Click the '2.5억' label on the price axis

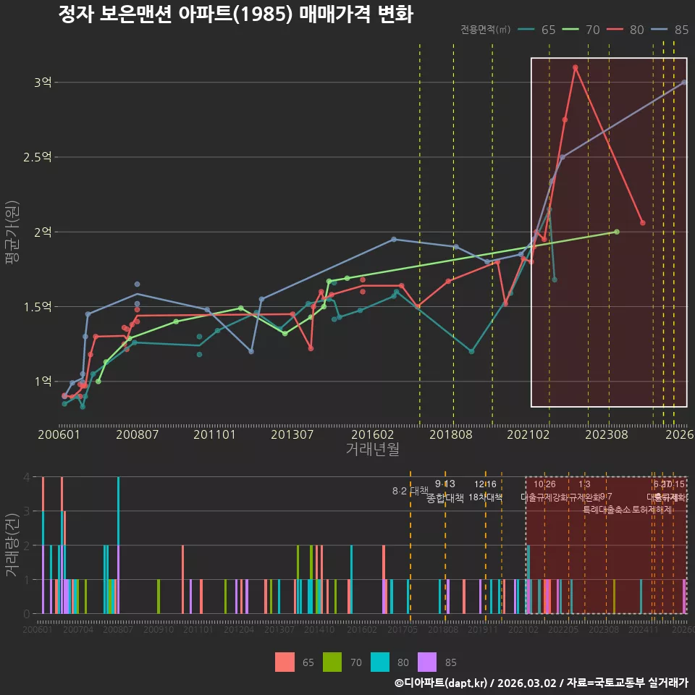coord(38,157)
